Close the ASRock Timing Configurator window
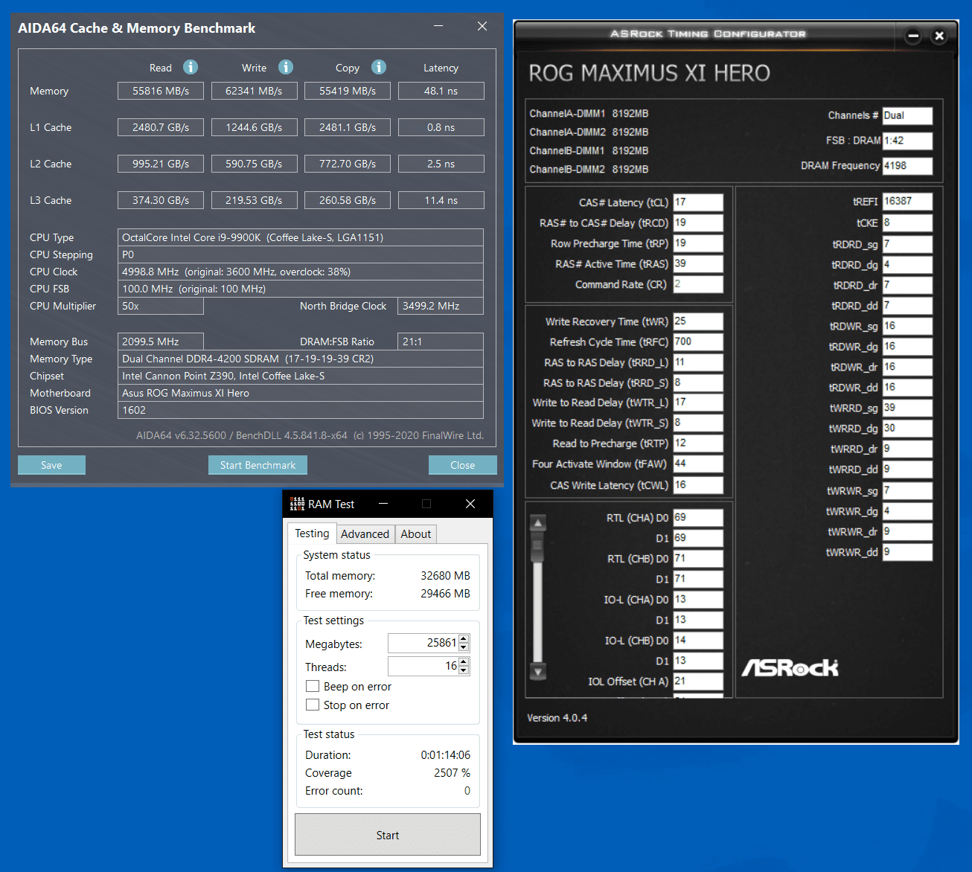 click(939, 35)
